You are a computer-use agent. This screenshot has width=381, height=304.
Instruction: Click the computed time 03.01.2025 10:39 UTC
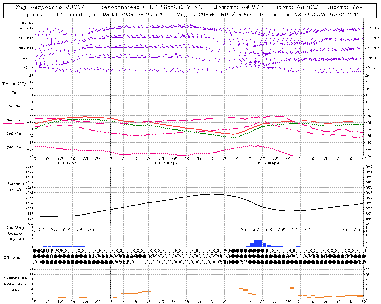(326, 15)
